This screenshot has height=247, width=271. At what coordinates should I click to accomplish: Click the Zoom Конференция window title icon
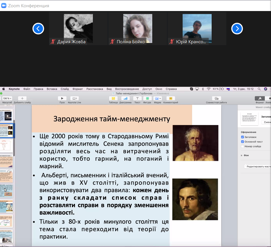point(3,6)
